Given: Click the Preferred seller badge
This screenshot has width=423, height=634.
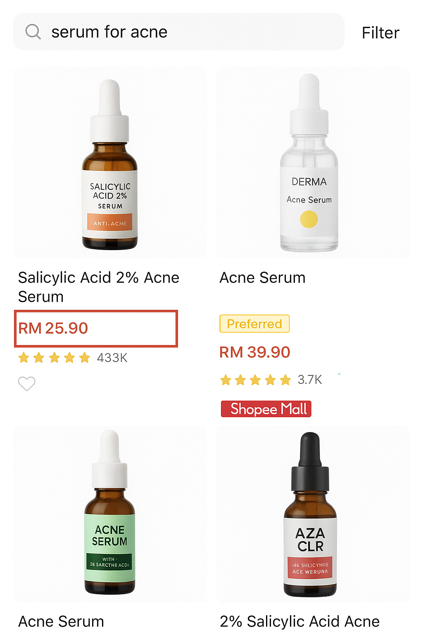Looking at the screenshot, I should tap(254, 324).
